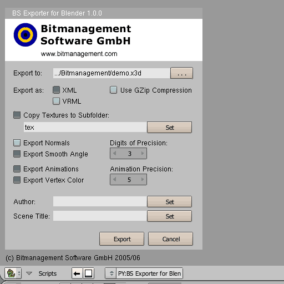Click the Digits of Precision value 3
284x284 pixels.
click(x=130, y=154)
